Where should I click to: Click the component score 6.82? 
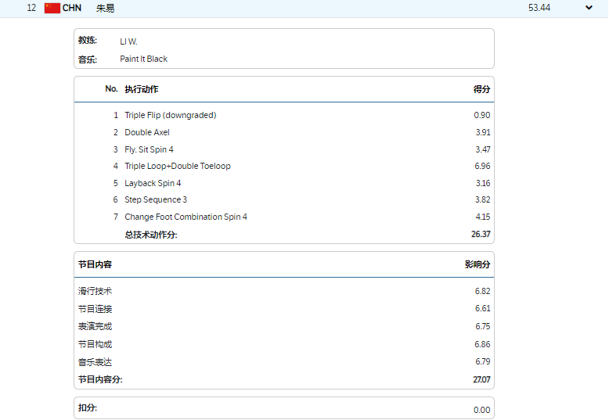(x=482, y=291)
